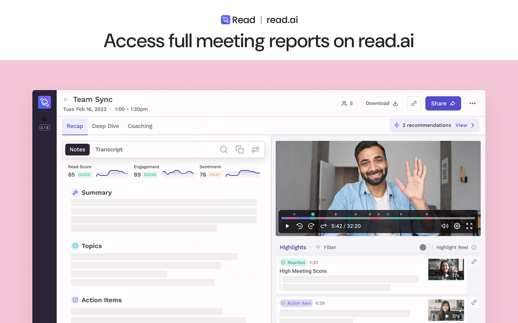Show Highlight Reel info icon
The image size is (518, 323).
[474, 247]
